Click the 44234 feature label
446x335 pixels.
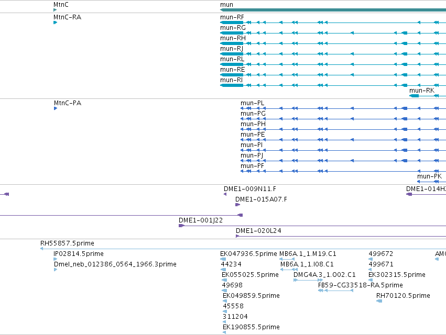[x=231, y=264]
